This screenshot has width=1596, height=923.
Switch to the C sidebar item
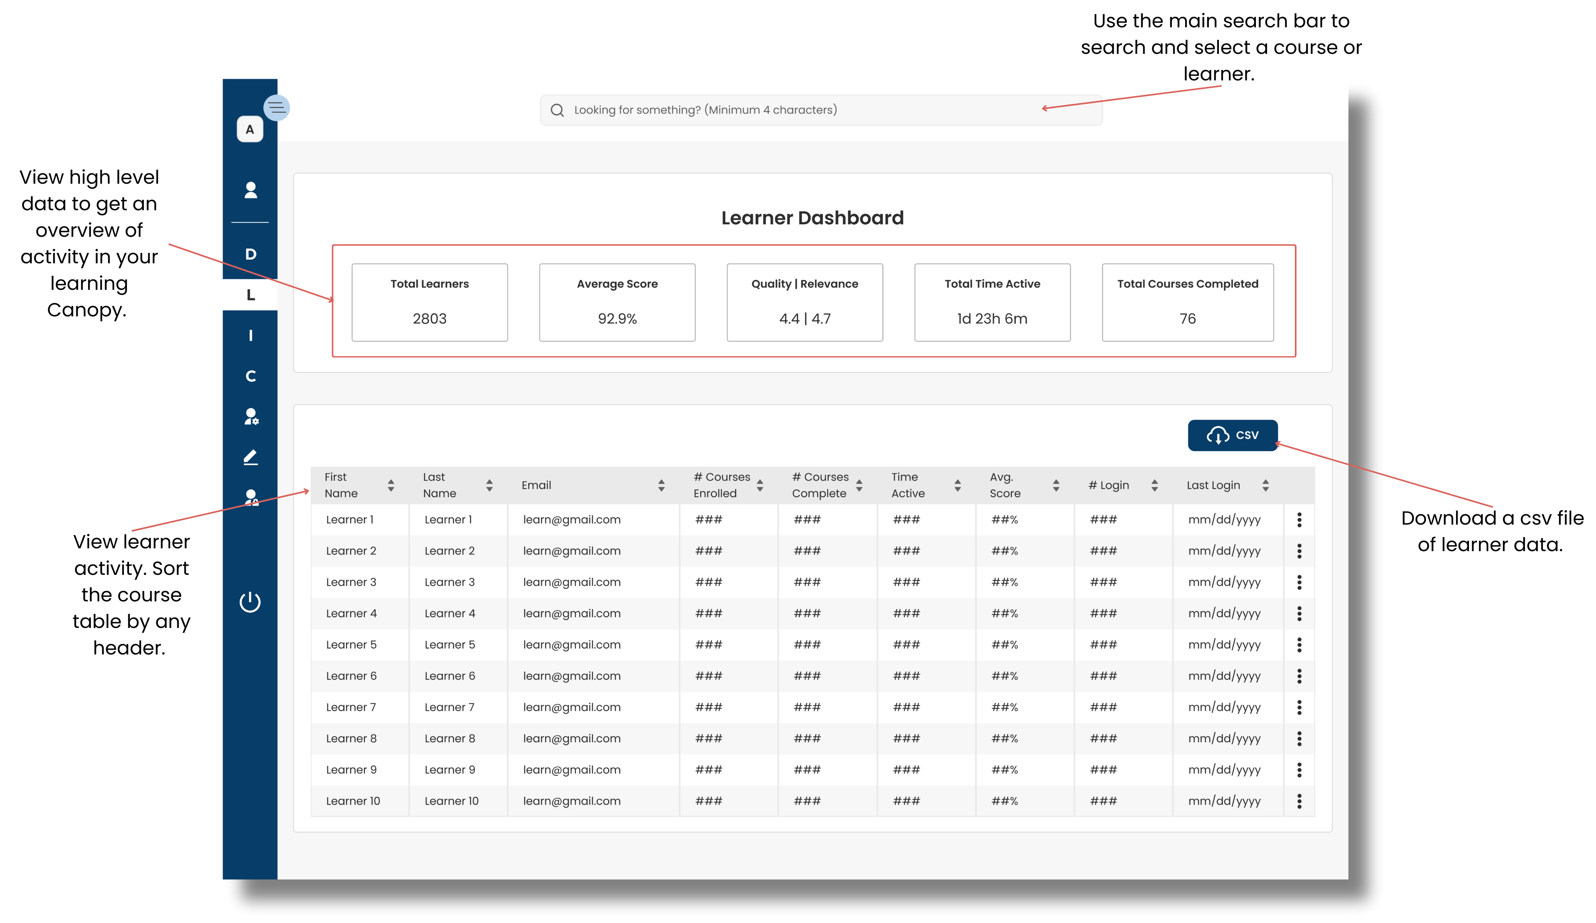(x=251, y=376)
